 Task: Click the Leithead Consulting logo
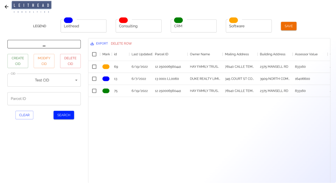[x=32, y=7]
